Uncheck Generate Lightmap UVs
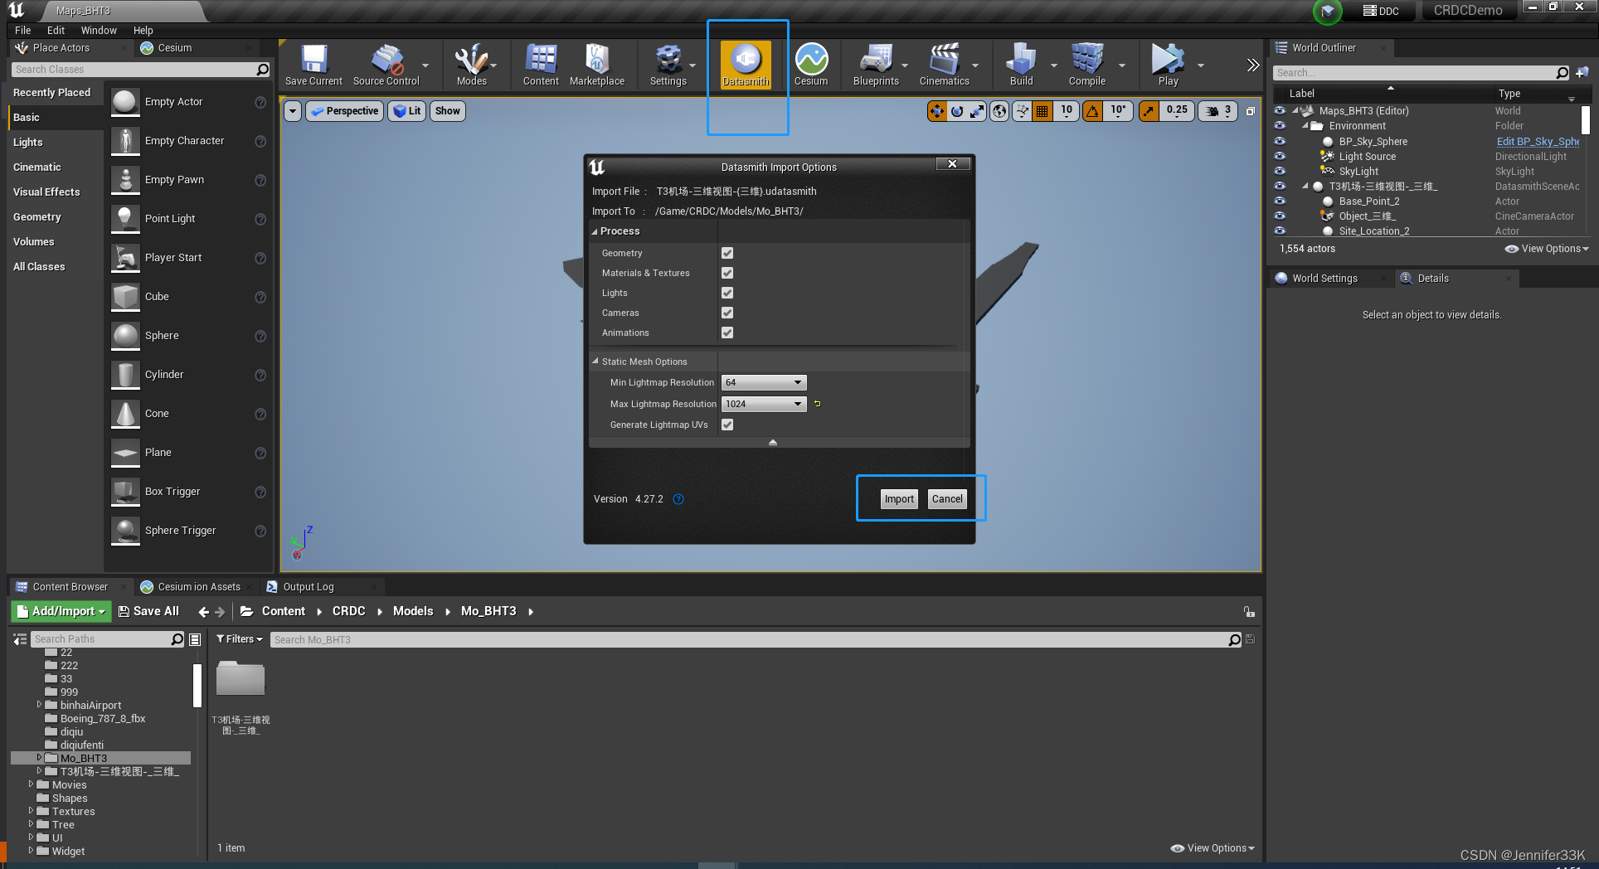The height and width of the screenshot is (869, 1599). click(x=727, y=424)
